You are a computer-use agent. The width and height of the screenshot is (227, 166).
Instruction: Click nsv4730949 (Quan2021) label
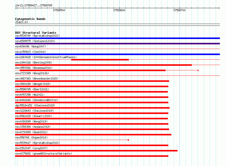(31, 132)
